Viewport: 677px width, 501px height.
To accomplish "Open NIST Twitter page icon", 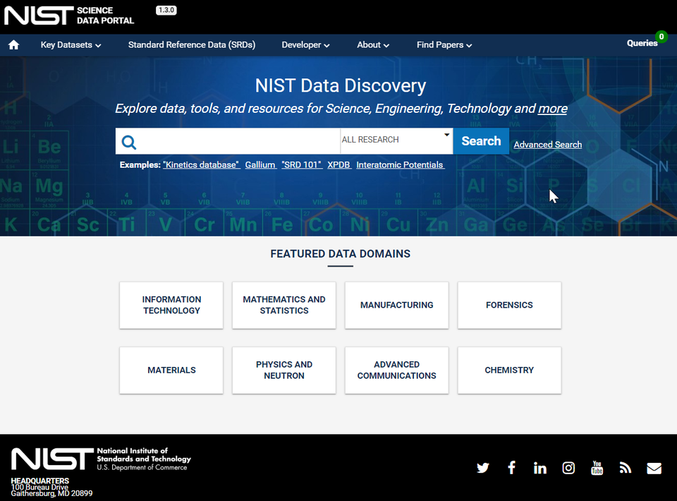I will (482, 468).
